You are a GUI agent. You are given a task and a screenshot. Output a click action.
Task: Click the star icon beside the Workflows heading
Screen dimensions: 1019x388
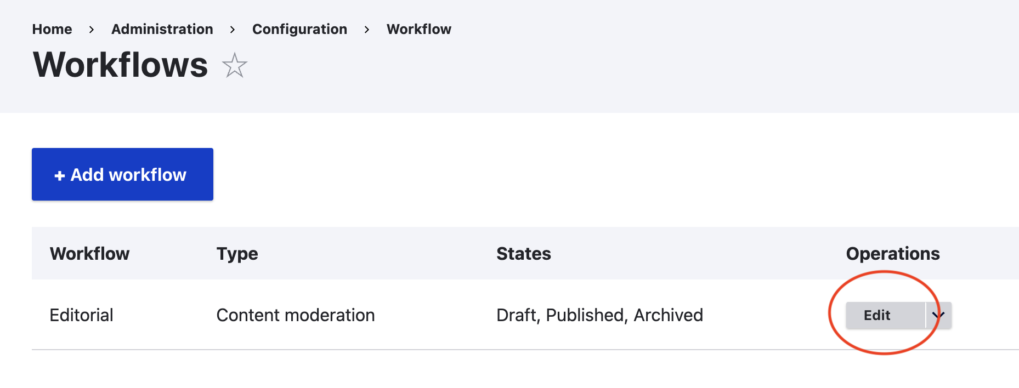235,65
